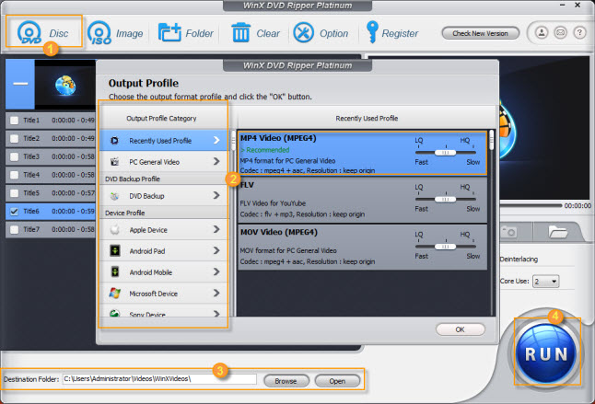Open settings with the Option wrench icon
This screenshot has width=595, height=404.
303,32
